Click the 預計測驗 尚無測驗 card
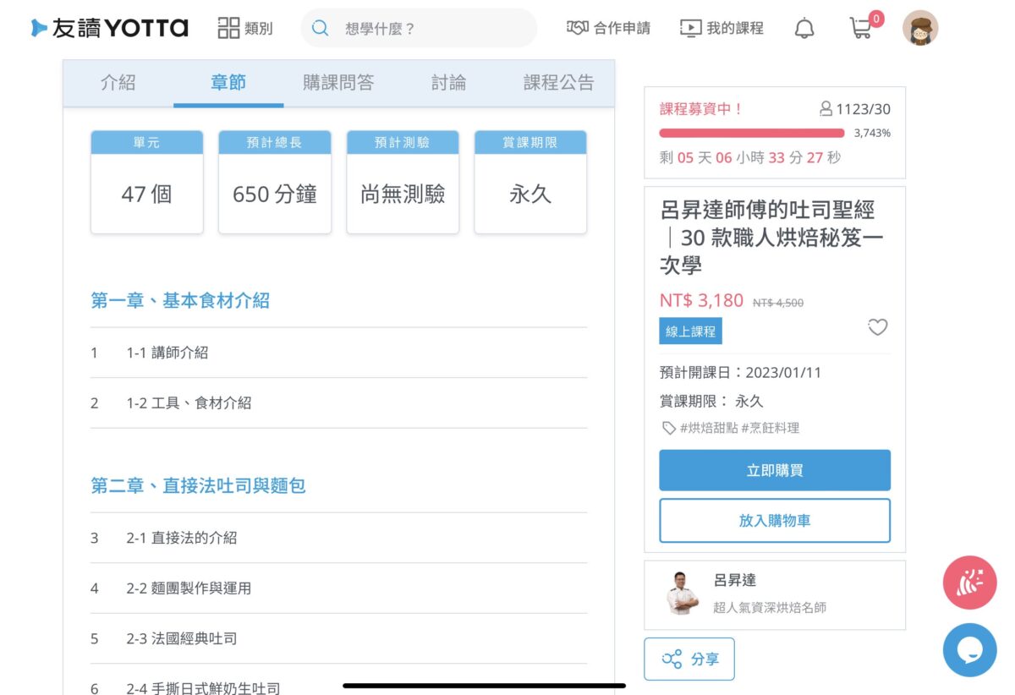 click(403, 182)
